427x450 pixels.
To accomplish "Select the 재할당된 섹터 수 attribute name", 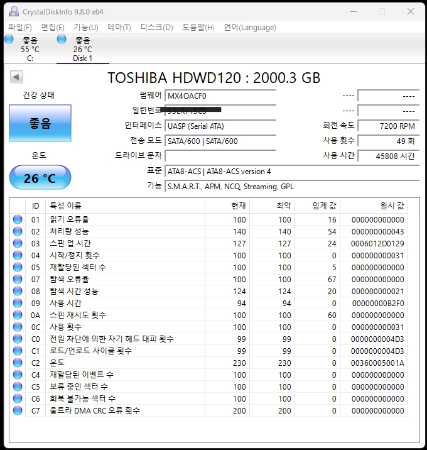I will point(78,268).
